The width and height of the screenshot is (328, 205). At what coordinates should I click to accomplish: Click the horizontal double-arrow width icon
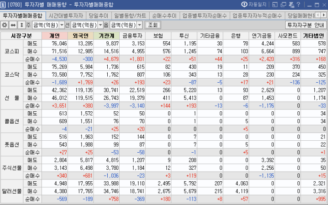click(x=13, y=25)
